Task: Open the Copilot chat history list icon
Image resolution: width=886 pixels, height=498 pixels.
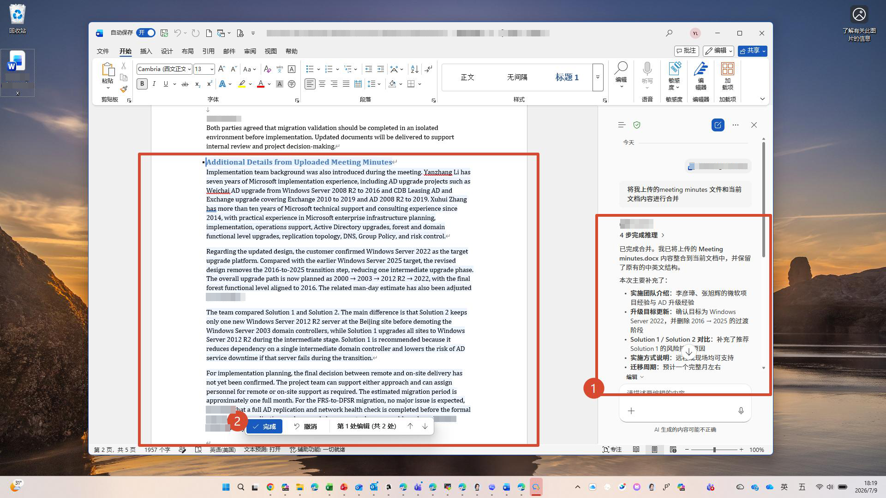Action: [622, 125]
